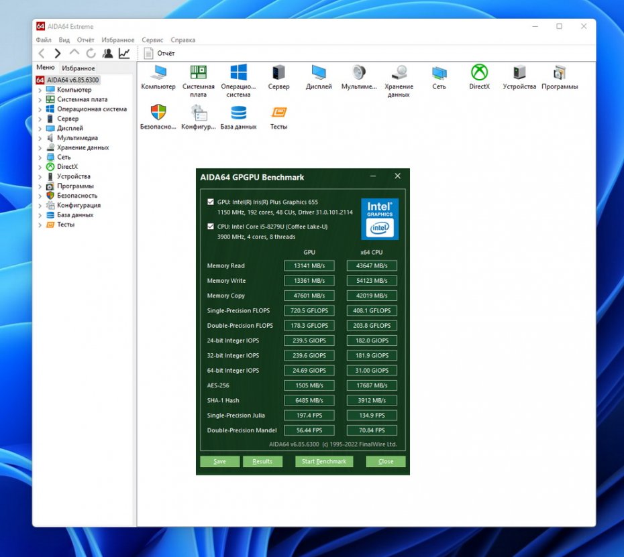The height and width of the screenshot is (557, 624).
Task: Click the Мультимедиа speaker icon
Action: (x=359, y=73)
